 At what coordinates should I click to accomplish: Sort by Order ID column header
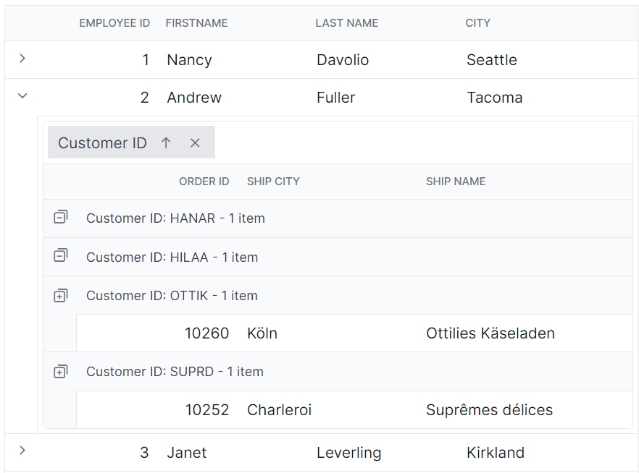204,182
